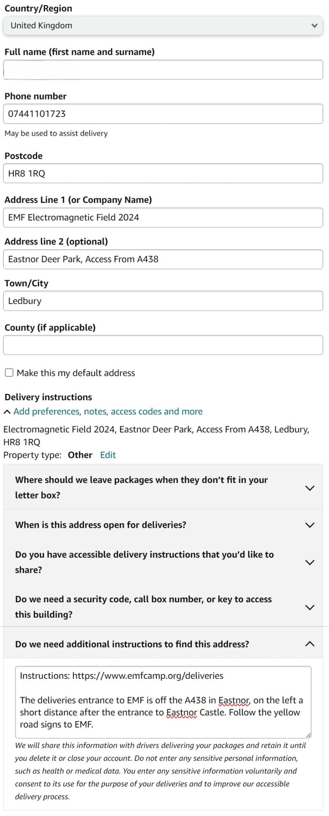Tick the Make this my default address checkbox

[x=9, y=373]
